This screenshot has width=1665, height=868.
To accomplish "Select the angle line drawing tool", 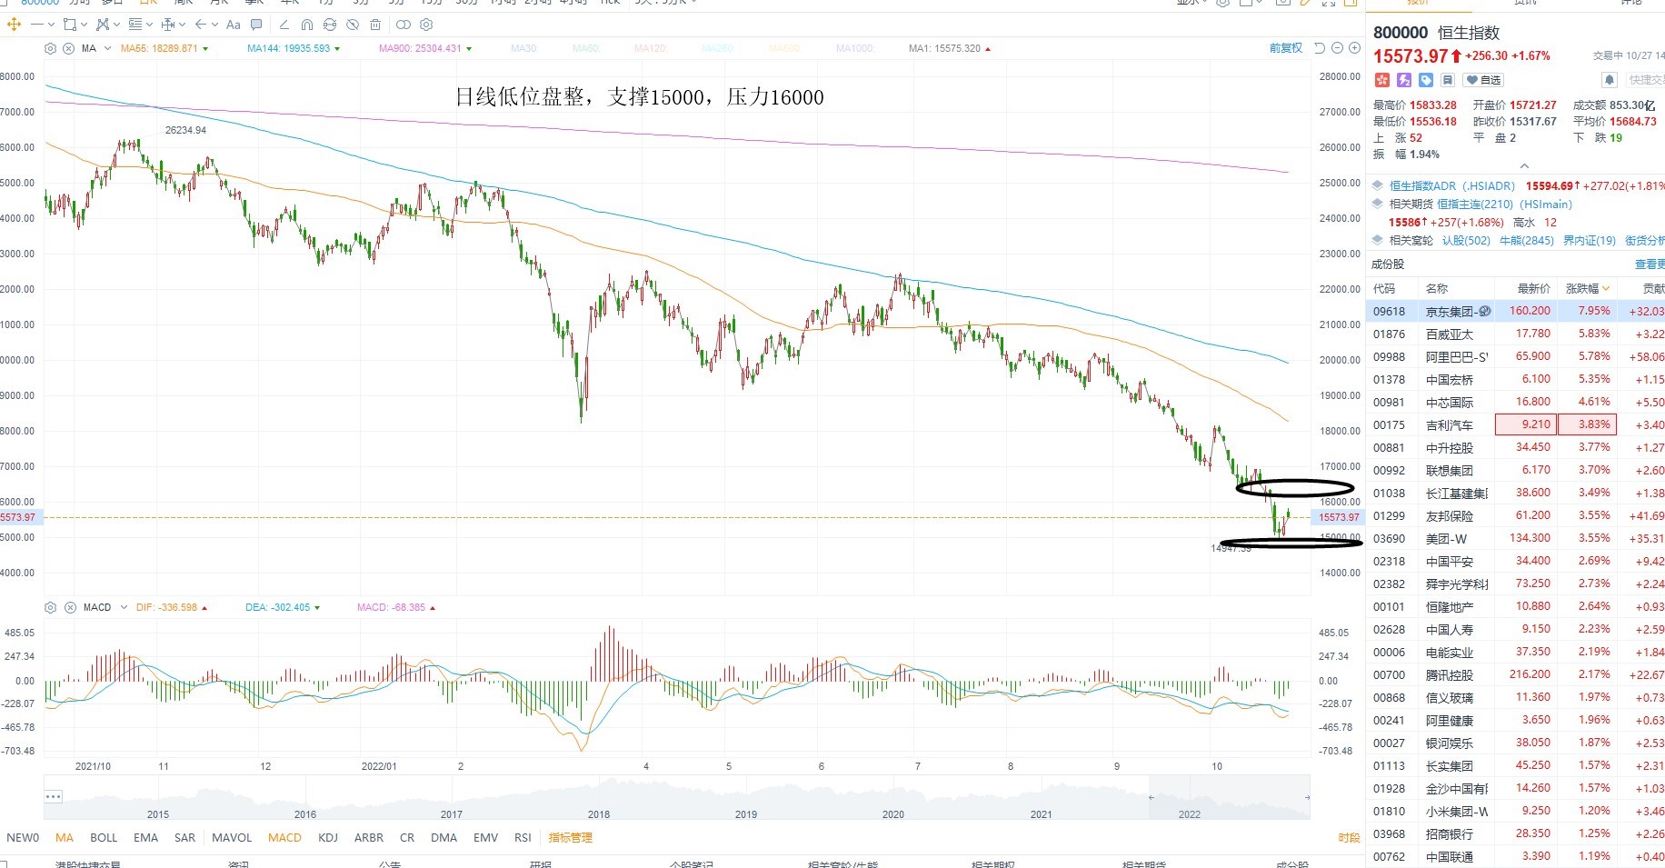I will point(284,25).
